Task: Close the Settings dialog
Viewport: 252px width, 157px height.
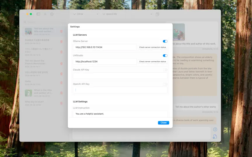Action: [163, 123]
